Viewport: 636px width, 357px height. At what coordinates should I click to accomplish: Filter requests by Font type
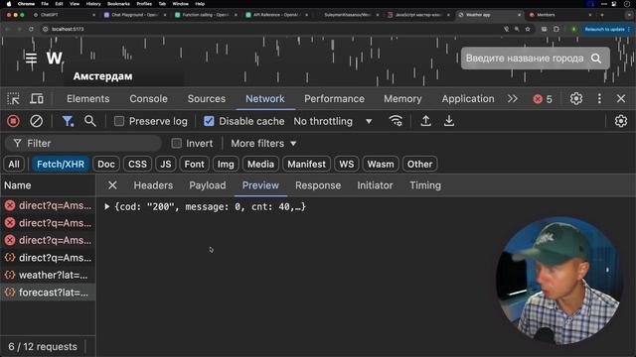195,164
